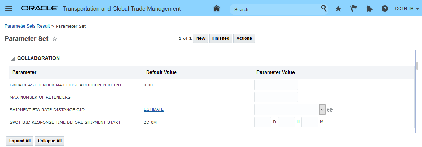Click the ESTIMATE default value link
The image size is (422, 147).
click(153, 109)
